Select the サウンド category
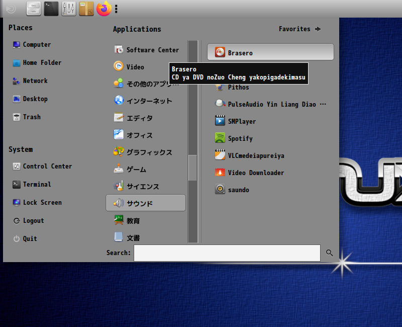 (x=146, y=203)
